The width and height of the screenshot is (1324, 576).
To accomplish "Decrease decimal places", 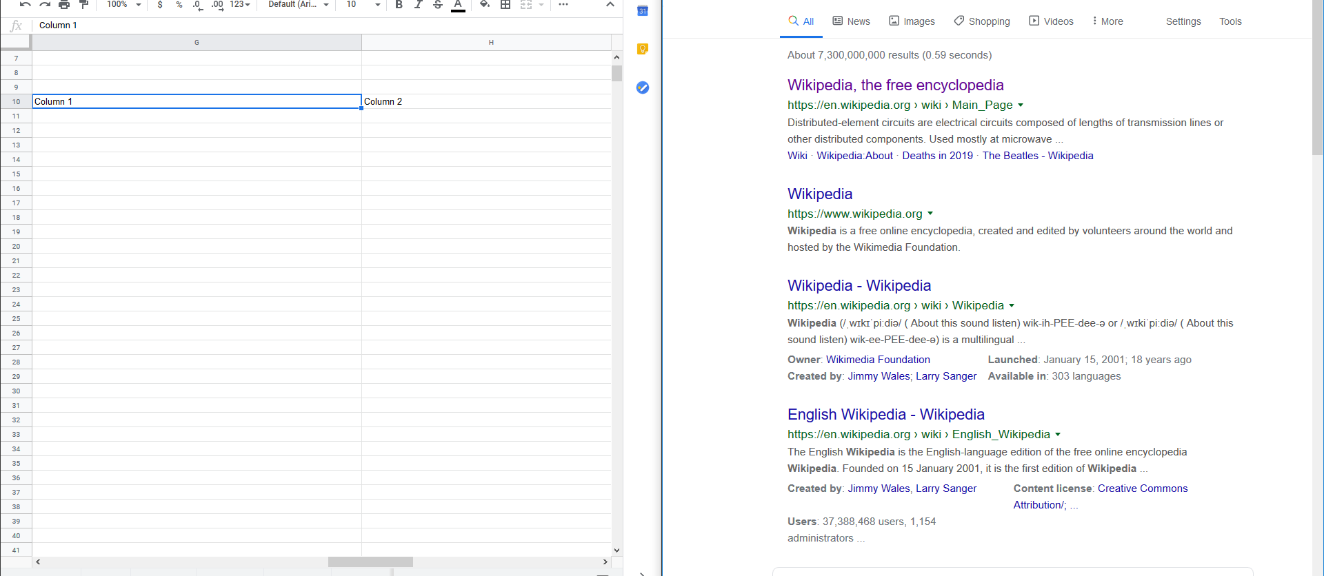I will point(198,4).
